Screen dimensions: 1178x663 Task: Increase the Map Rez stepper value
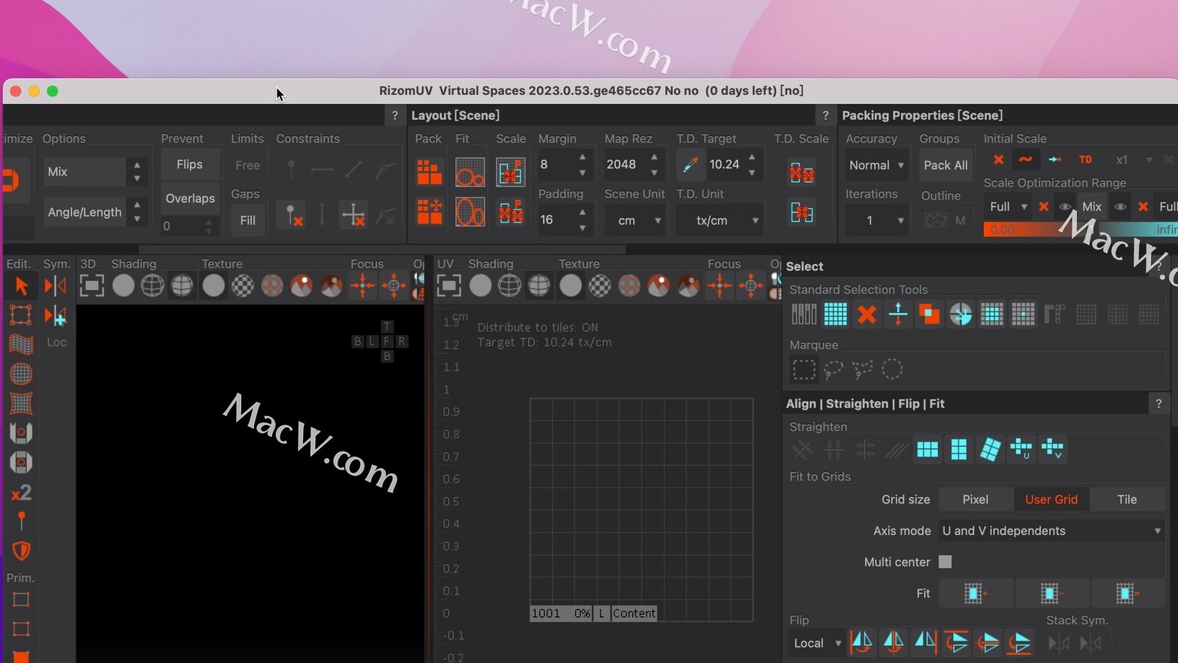[x=654, y=157]
